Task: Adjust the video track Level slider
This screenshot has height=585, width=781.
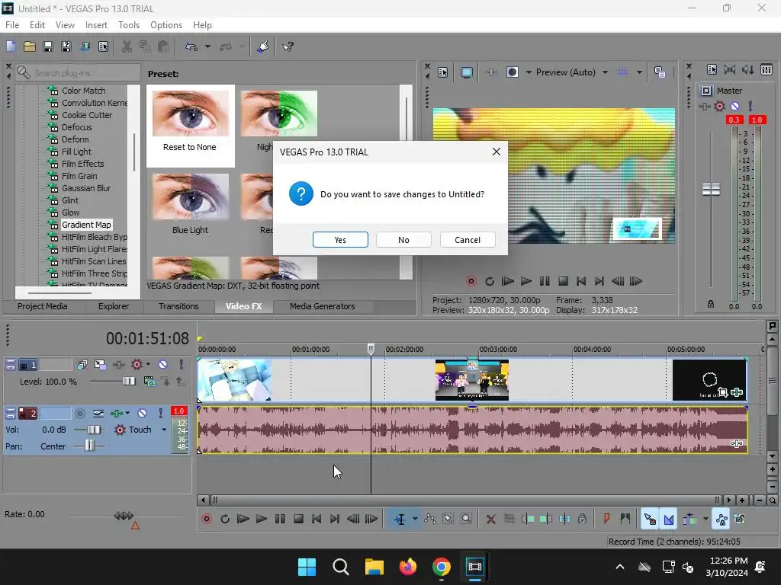Action: click(x=128, y=381)
